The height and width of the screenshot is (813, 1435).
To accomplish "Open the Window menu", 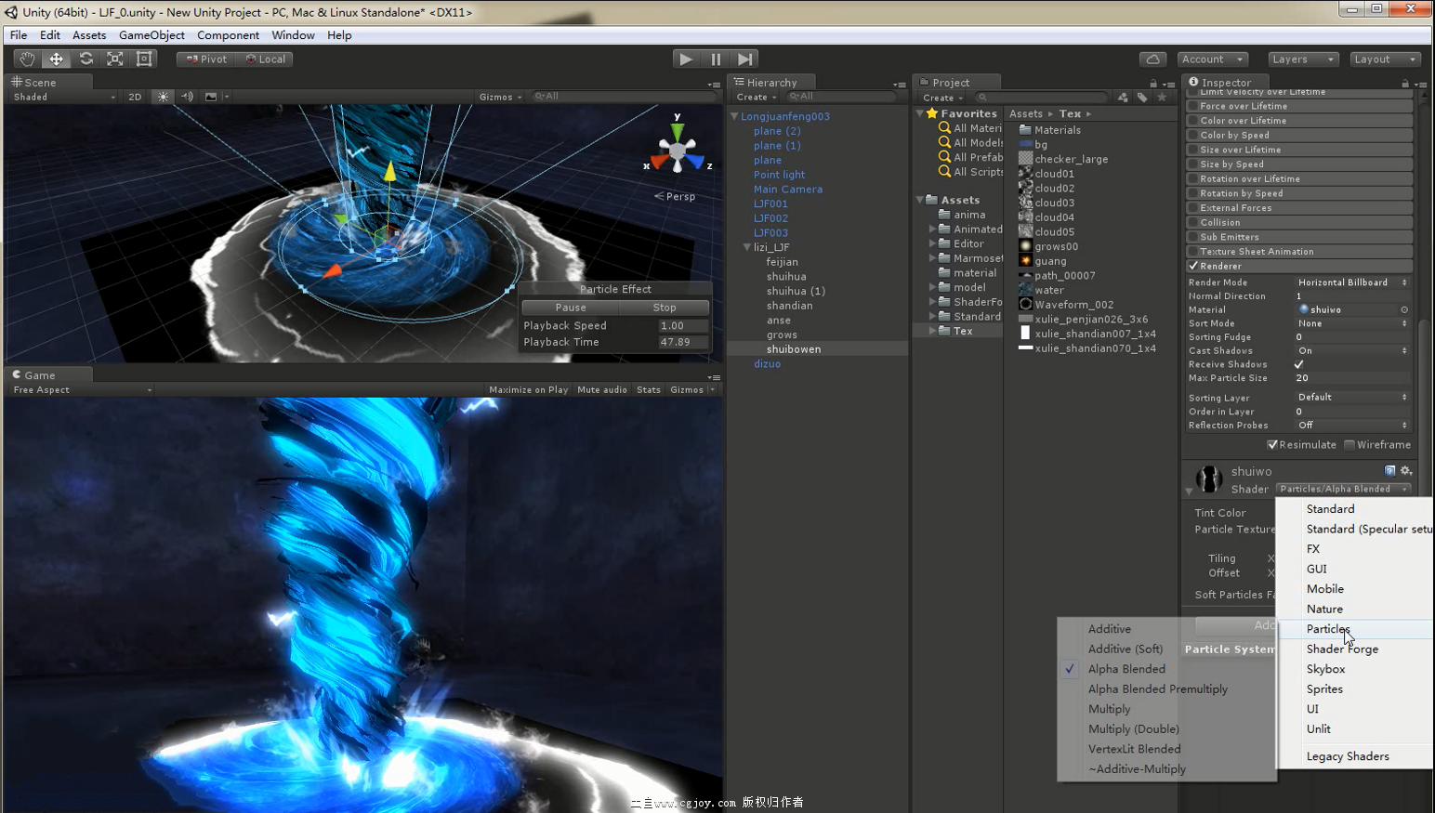I will click(293, 35).
